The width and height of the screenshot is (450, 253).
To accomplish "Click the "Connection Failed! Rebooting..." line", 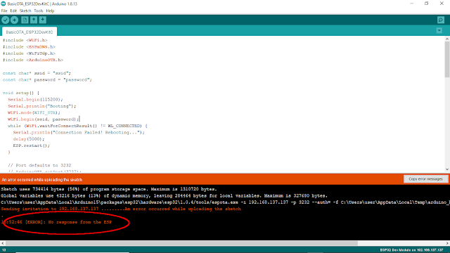I will pos(79,133).
